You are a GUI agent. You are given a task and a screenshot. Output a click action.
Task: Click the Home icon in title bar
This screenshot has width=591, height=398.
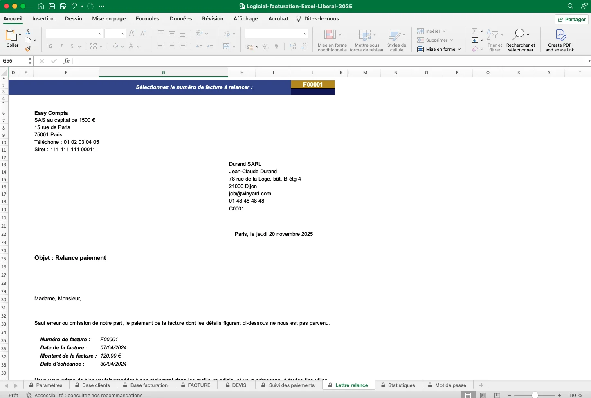41,6
